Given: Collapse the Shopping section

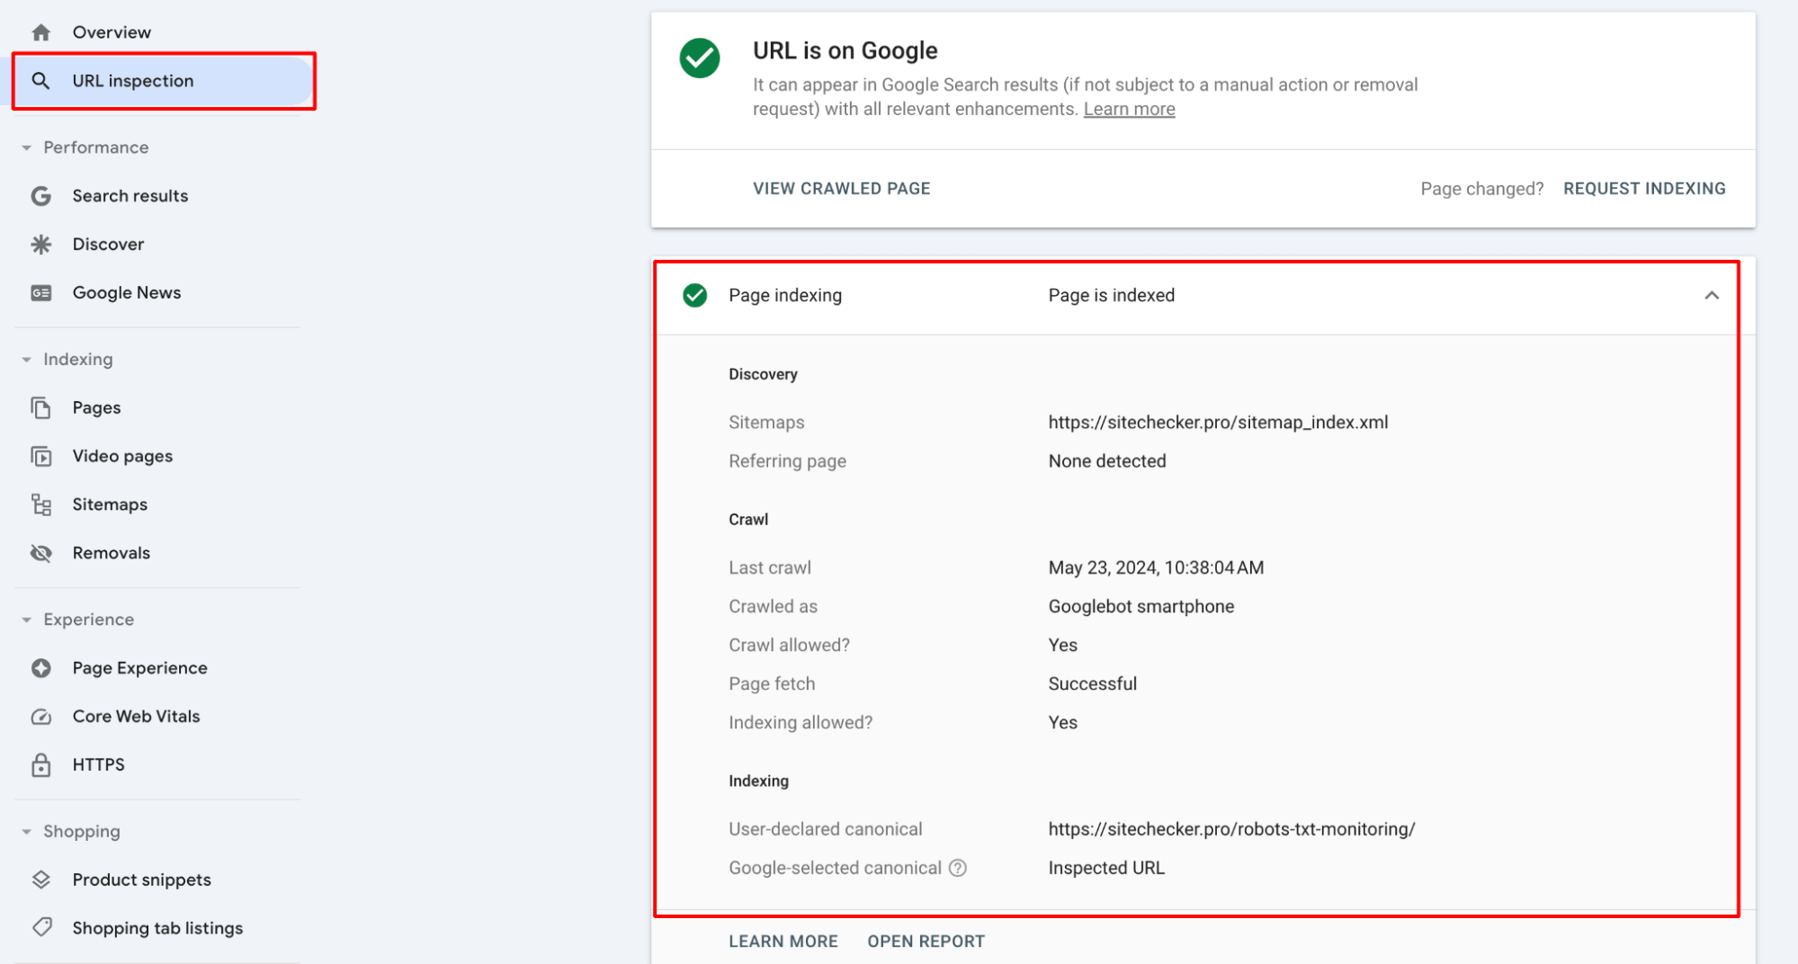Looking at the screenshot, I should (x=26, y=832).
